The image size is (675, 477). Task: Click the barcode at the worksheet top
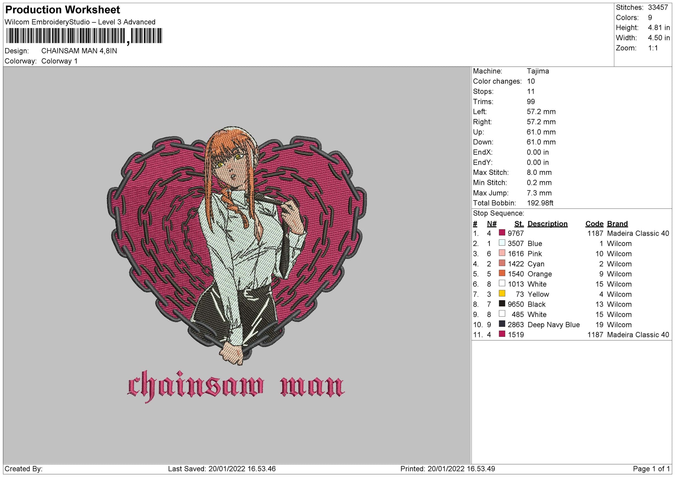click(x=84, y=36)
